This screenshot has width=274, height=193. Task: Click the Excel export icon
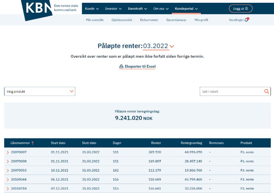pyautogui.click(x=121, y=66)
